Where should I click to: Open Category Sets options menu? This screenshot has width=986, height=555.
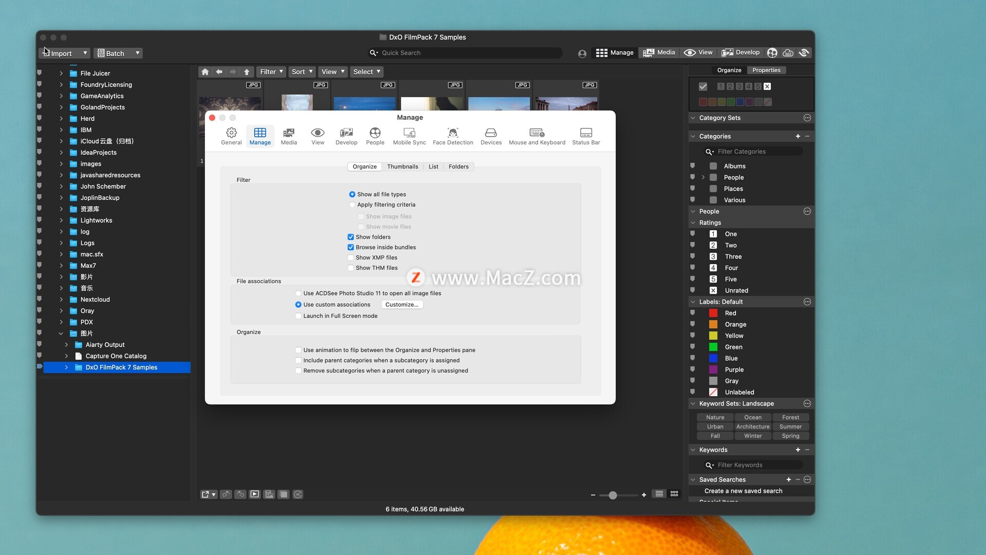point(807,118)
